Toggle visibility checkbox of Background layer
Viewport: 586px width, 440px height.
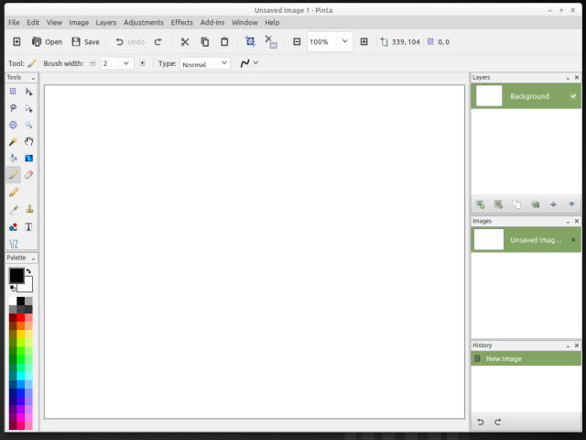573,96
